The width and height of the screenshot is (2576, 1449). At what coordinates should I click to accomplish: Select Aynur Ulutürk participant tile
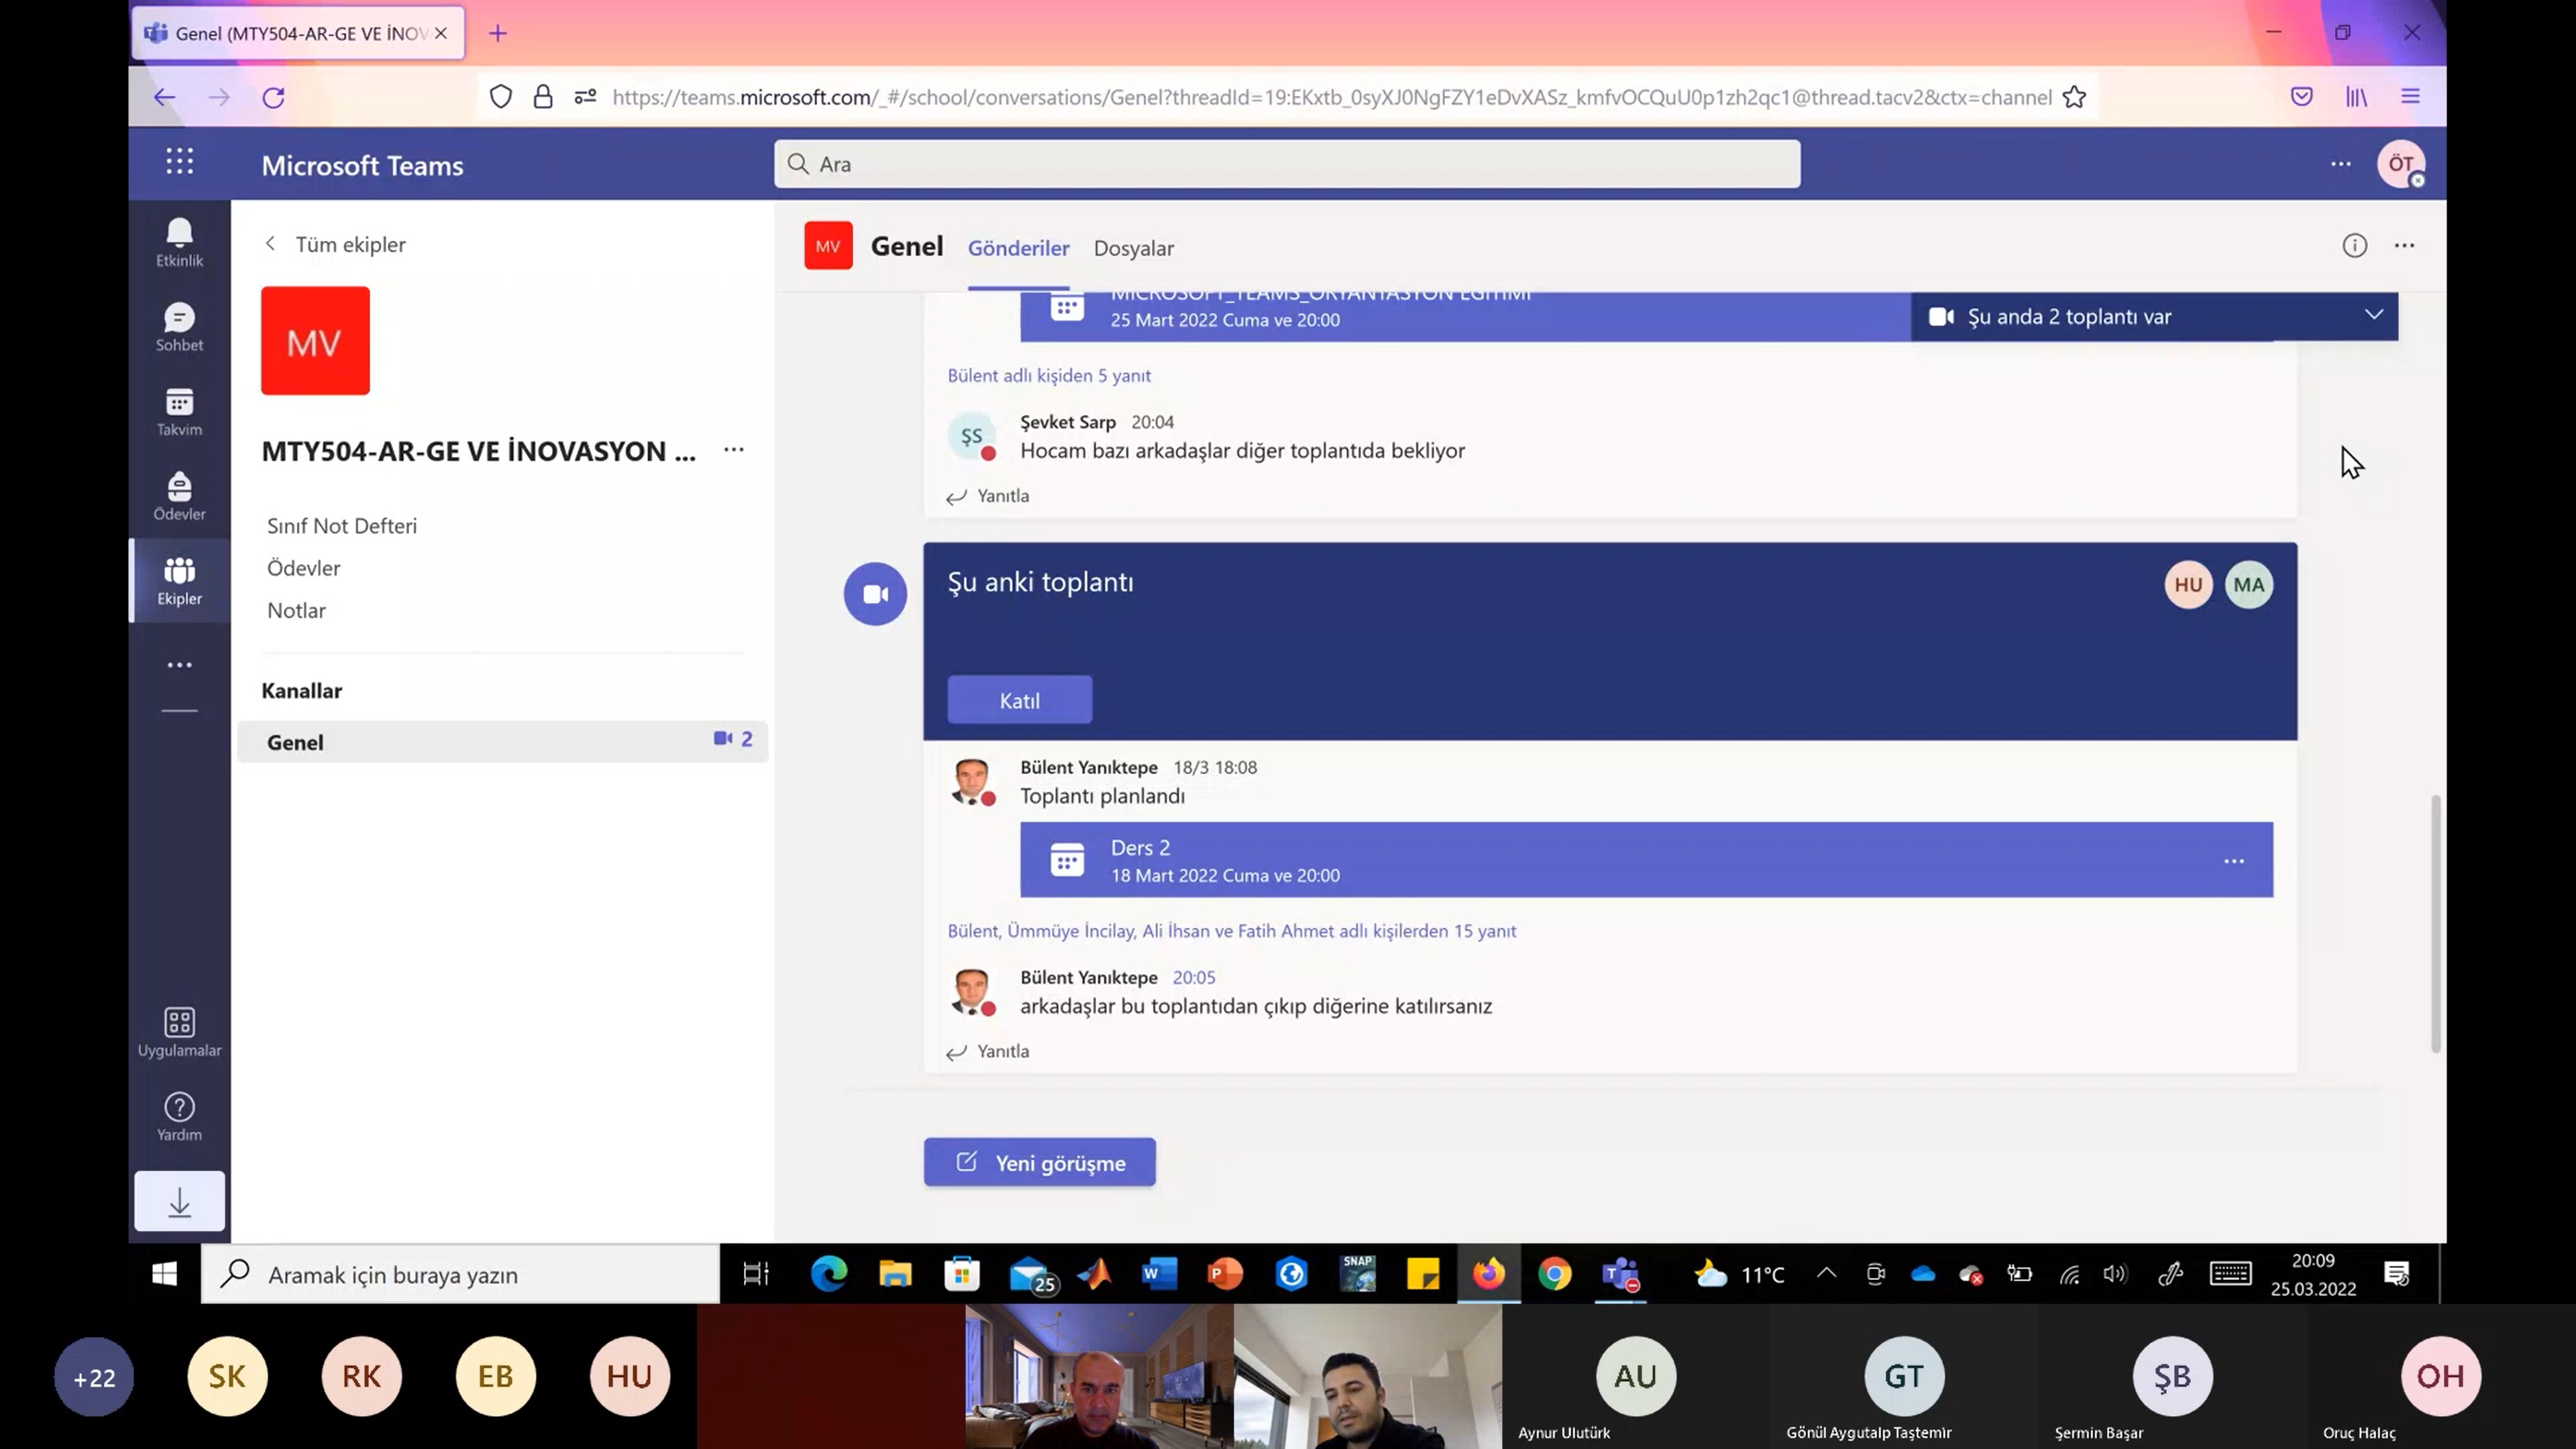[1636, 1376]
